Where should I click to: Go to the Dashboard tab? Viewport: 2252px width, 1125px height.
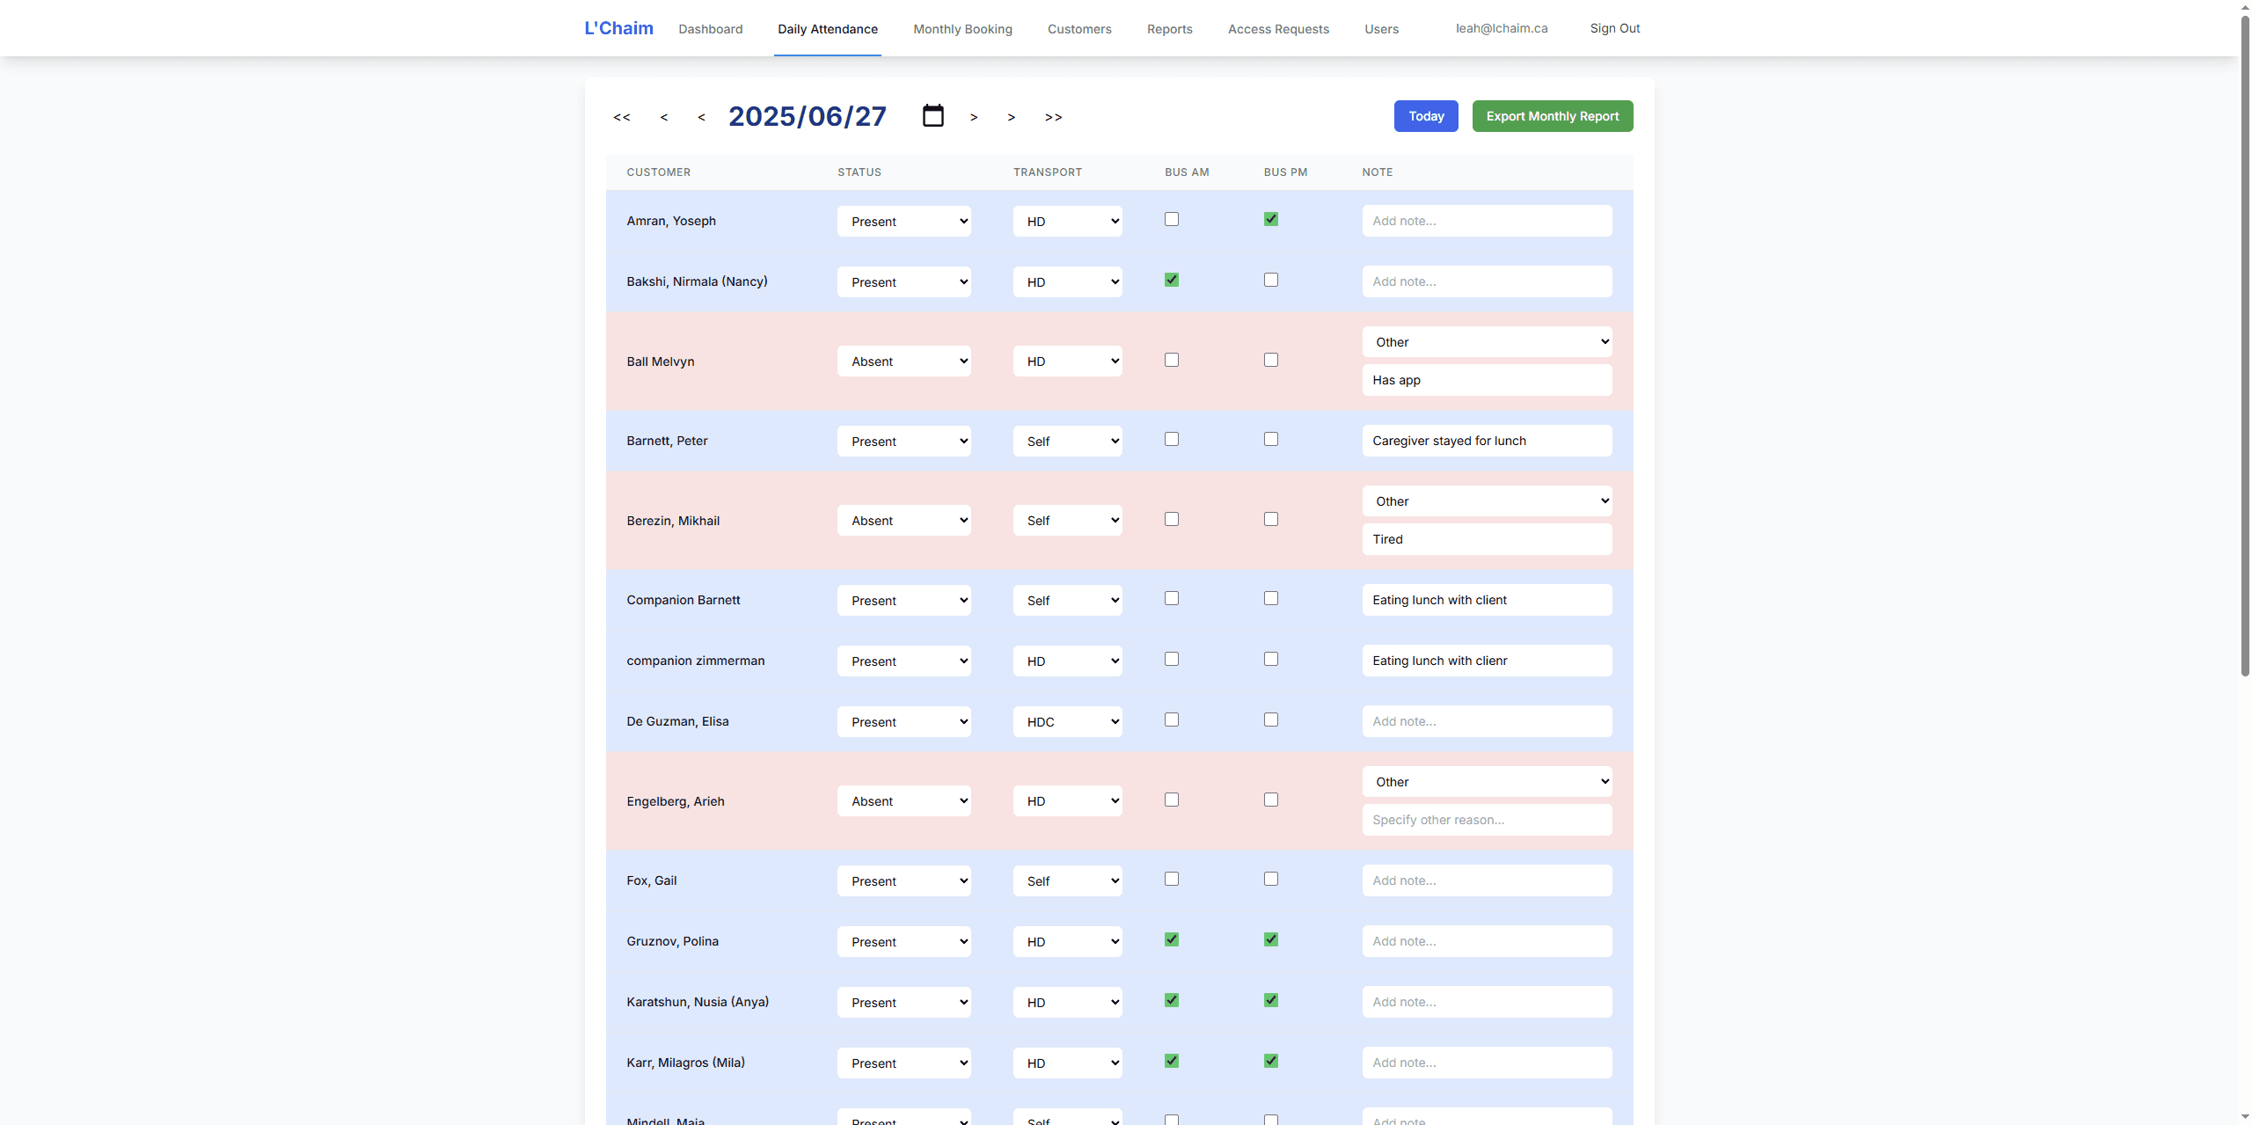(x=711, y=29)
